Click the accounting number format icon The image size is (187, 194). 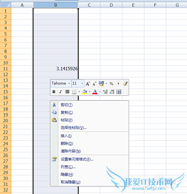(101, 84)
